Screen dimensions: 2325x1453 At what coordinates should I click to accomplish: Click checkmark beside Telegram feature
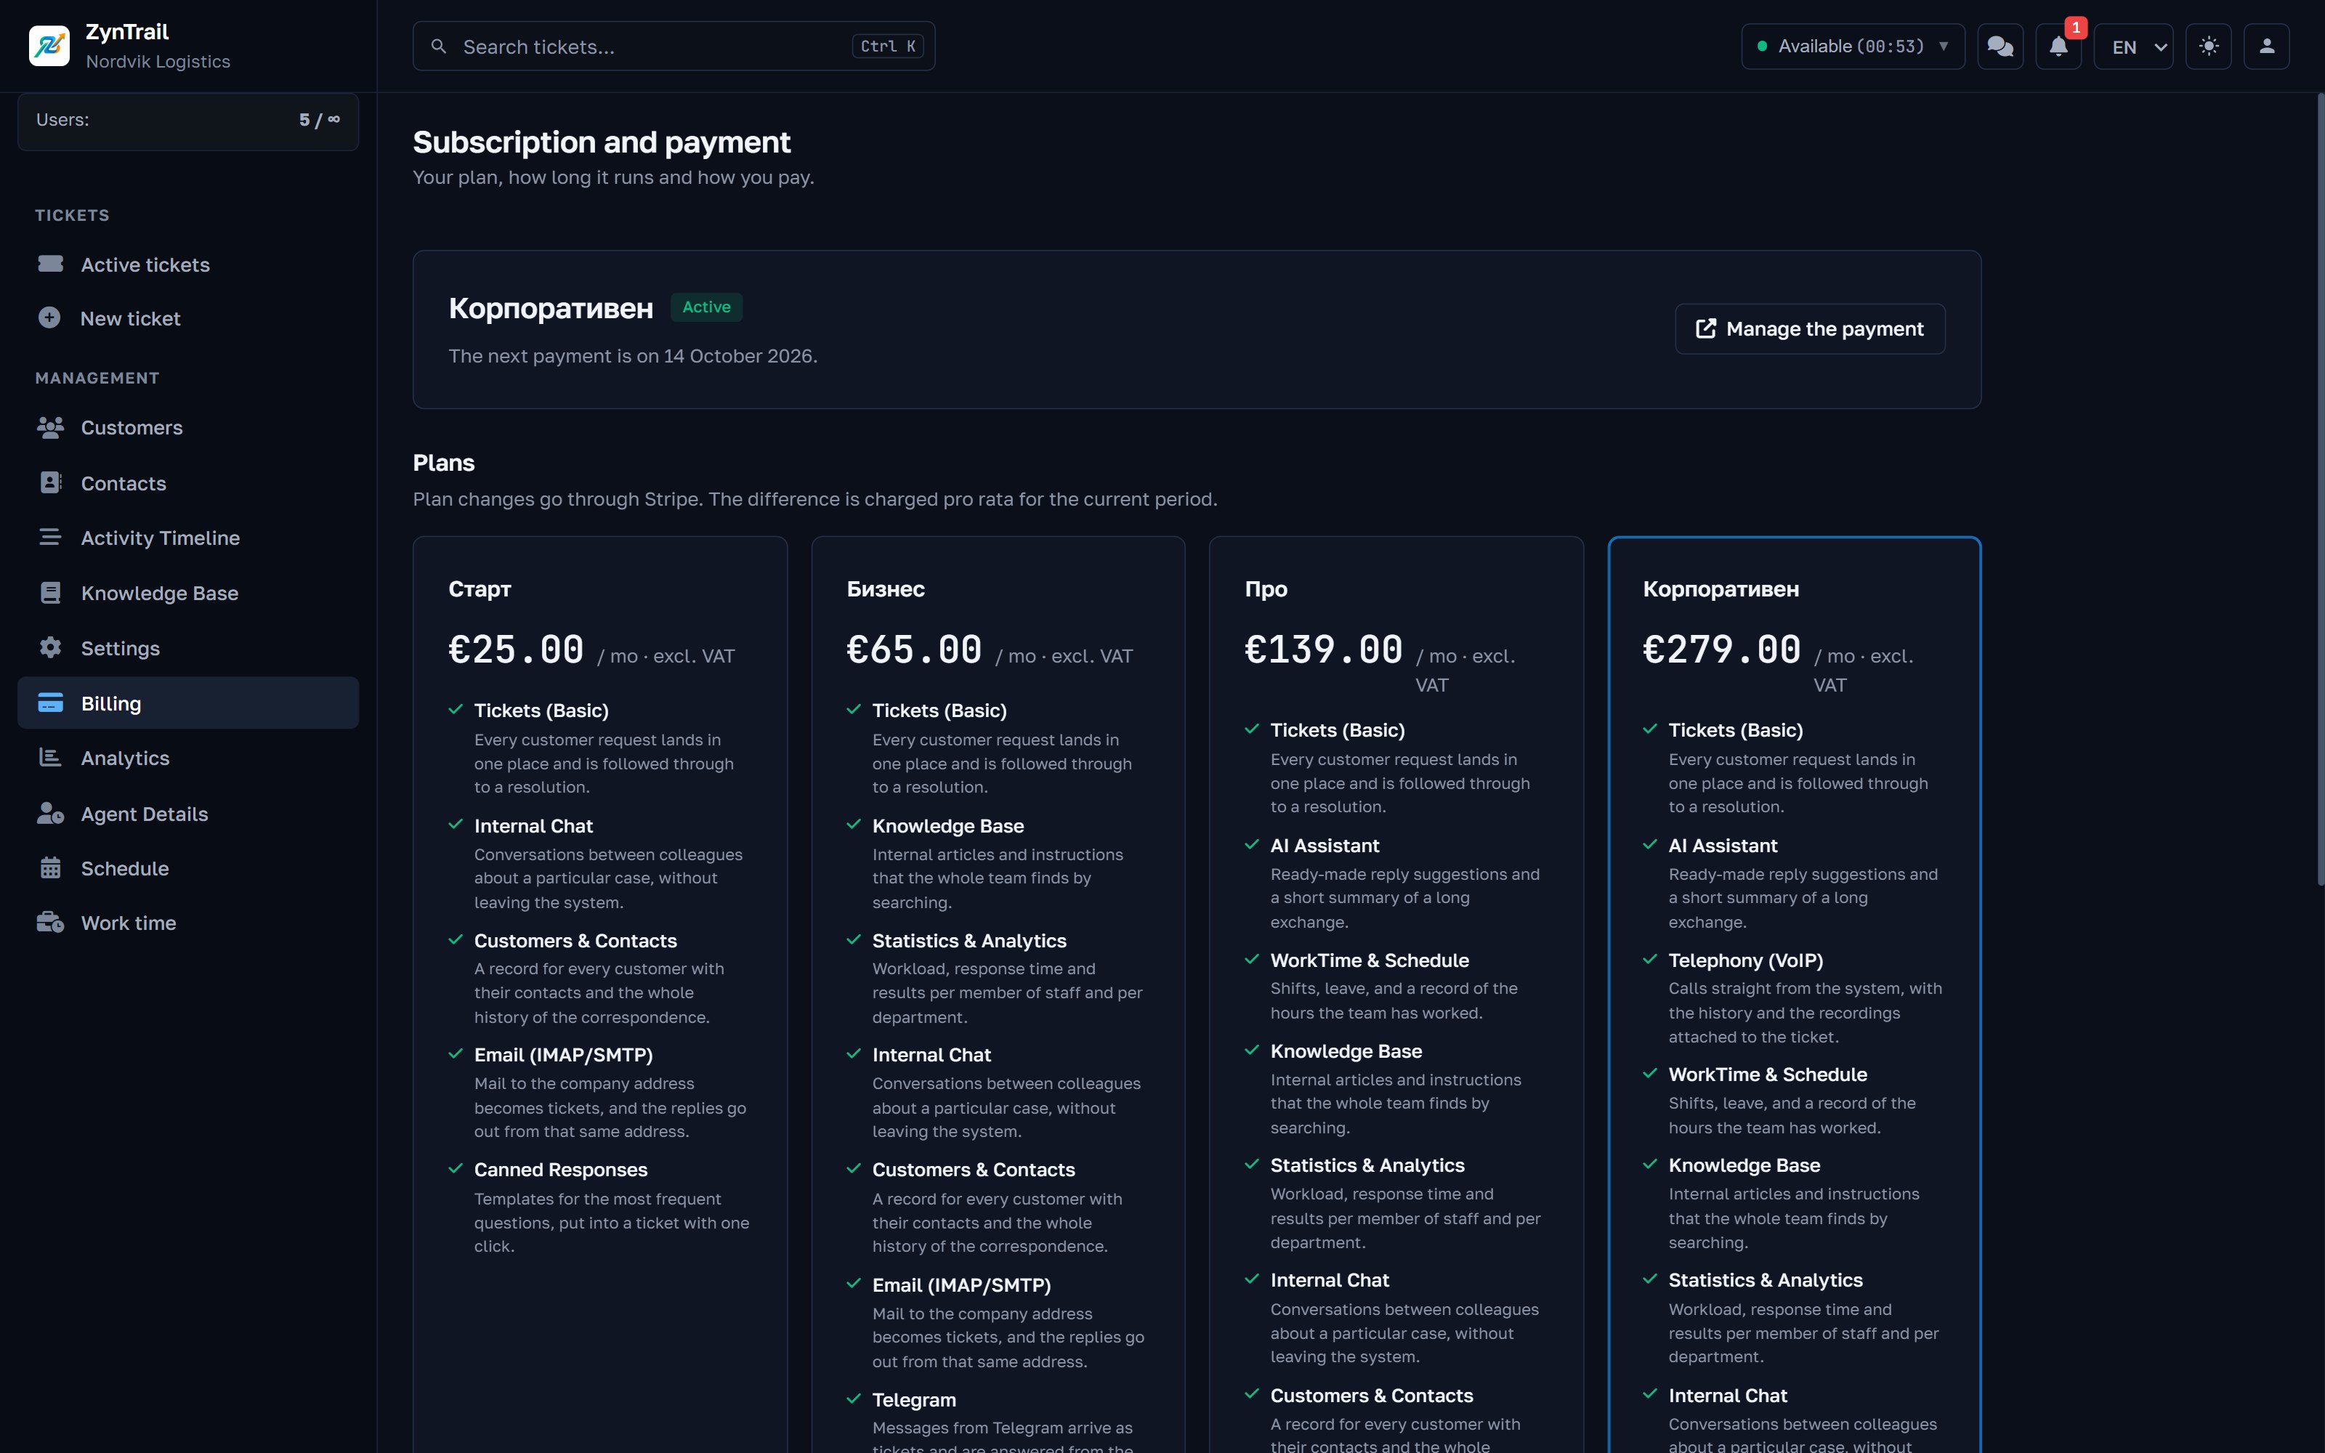pos(853,1399)
